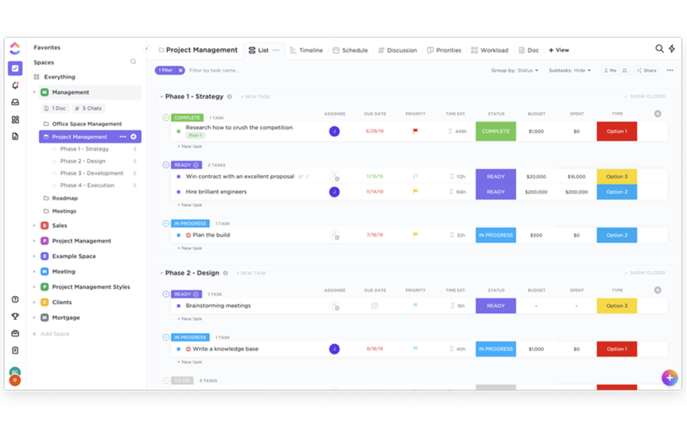Open the Share settings via the Share icon button
687x429 pixels.
[645, 70]
